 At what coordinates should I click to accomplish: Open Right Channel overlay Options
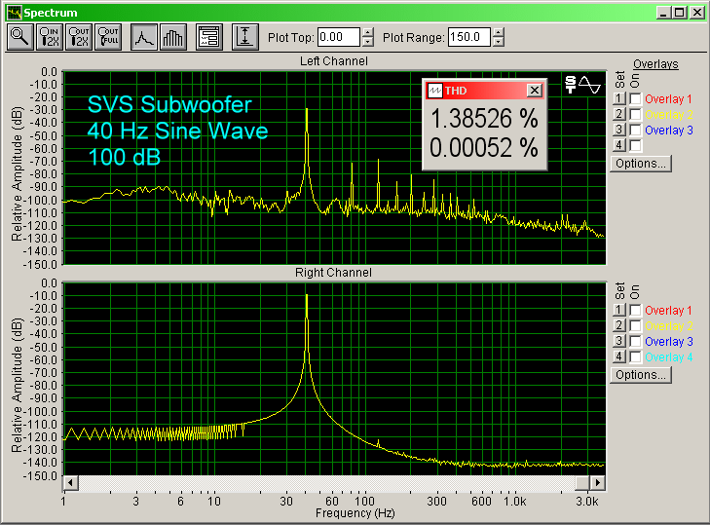(640, 375)
